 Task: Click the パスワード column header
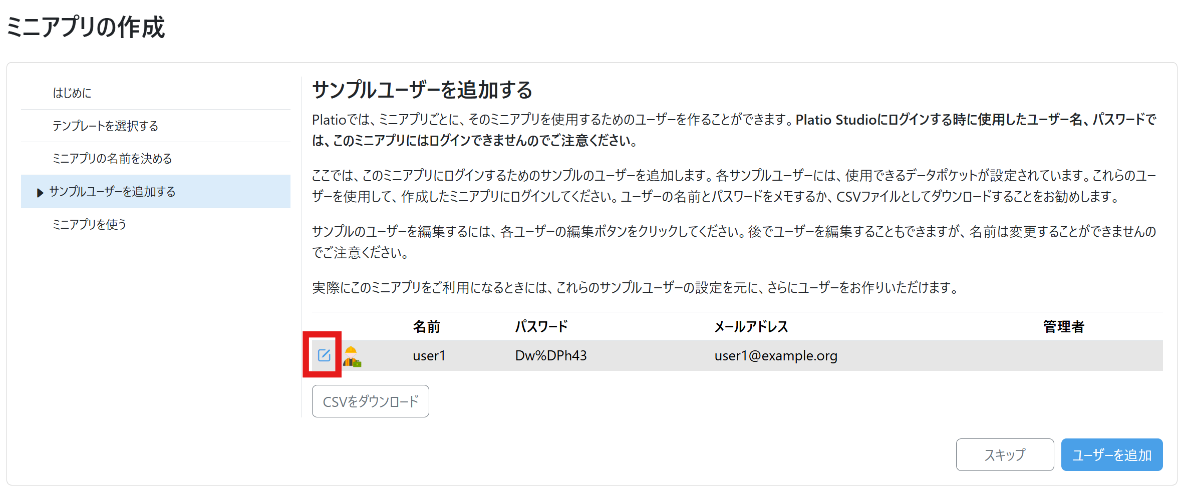[x=541, y=327]
